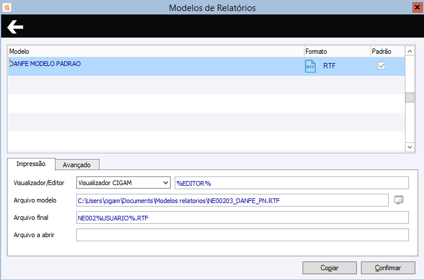Click the Formato column header
424x280 pixels.
[337, 51]
